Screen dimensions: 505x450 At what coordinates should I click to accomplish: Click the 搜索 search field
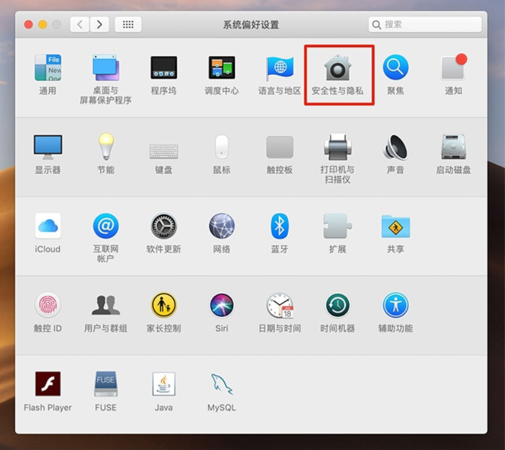click(427, 24)
